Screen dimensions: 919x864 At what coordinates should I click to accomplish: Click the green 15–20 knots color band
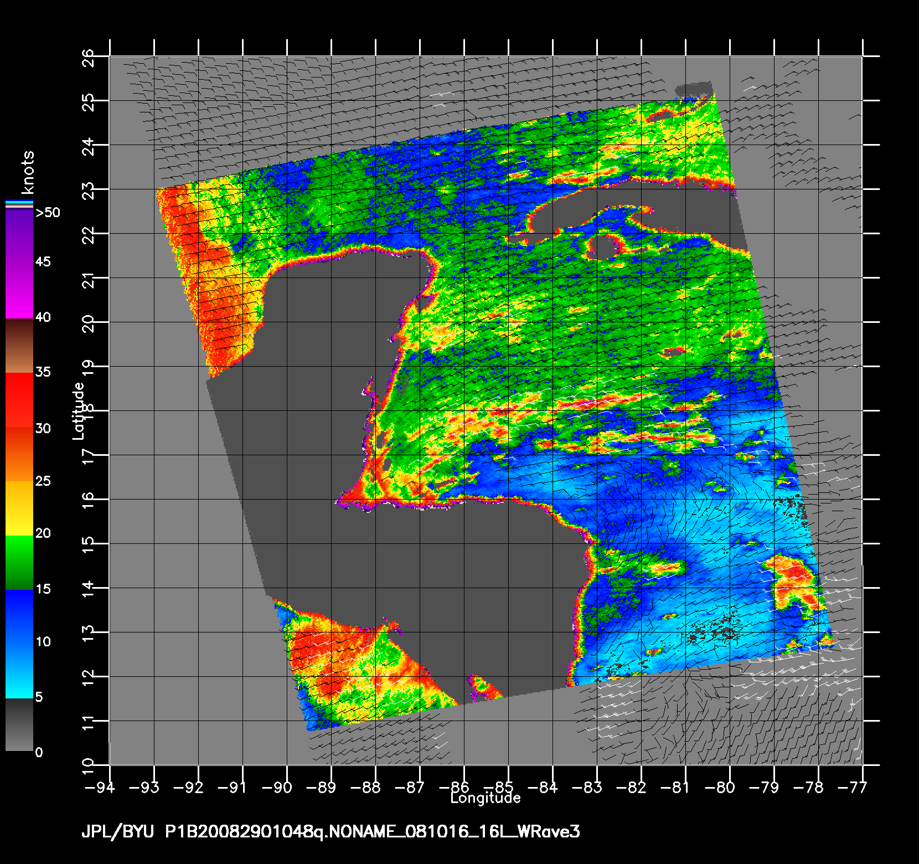19,563
